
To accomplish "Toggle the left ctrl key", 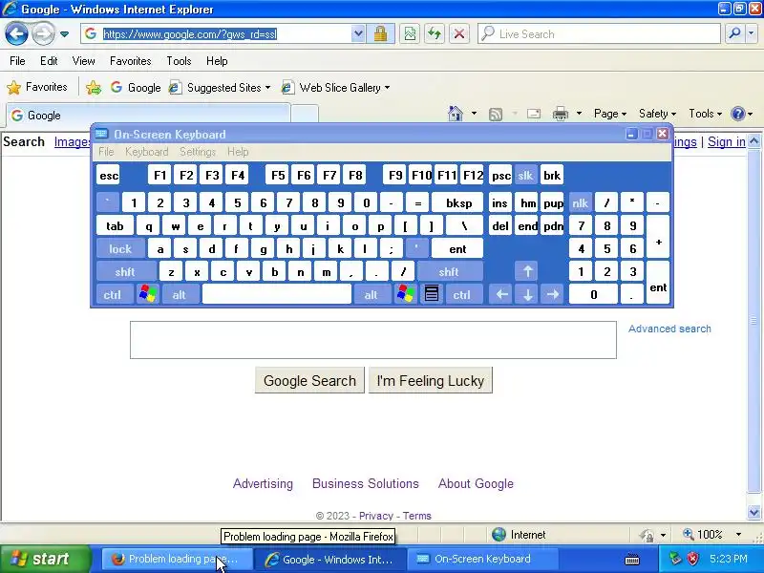I will coord(113,294).
